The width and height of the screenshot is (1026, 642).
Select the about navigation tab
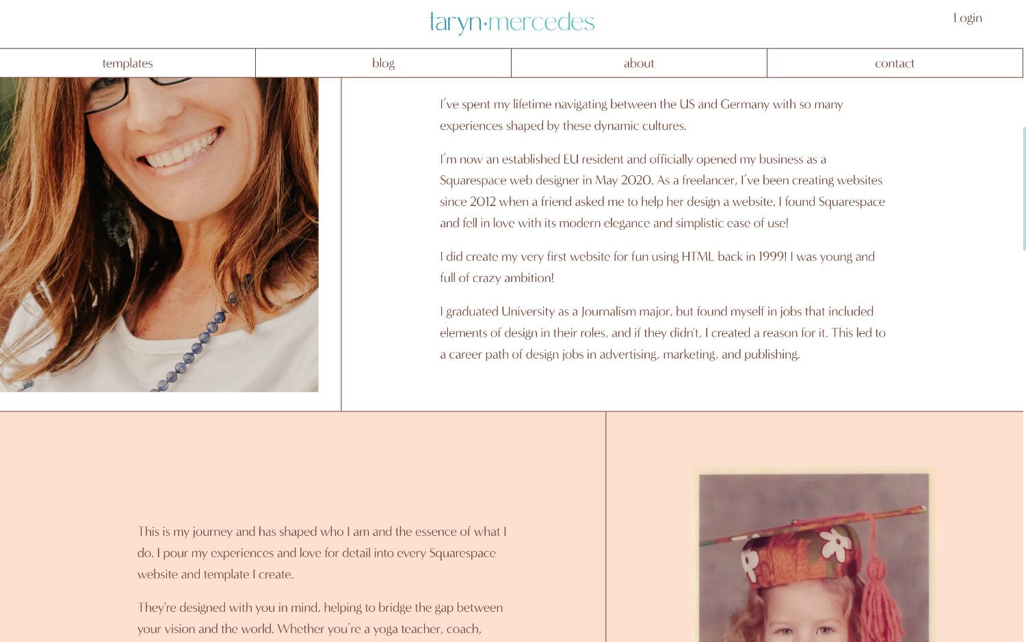[639, 63]
